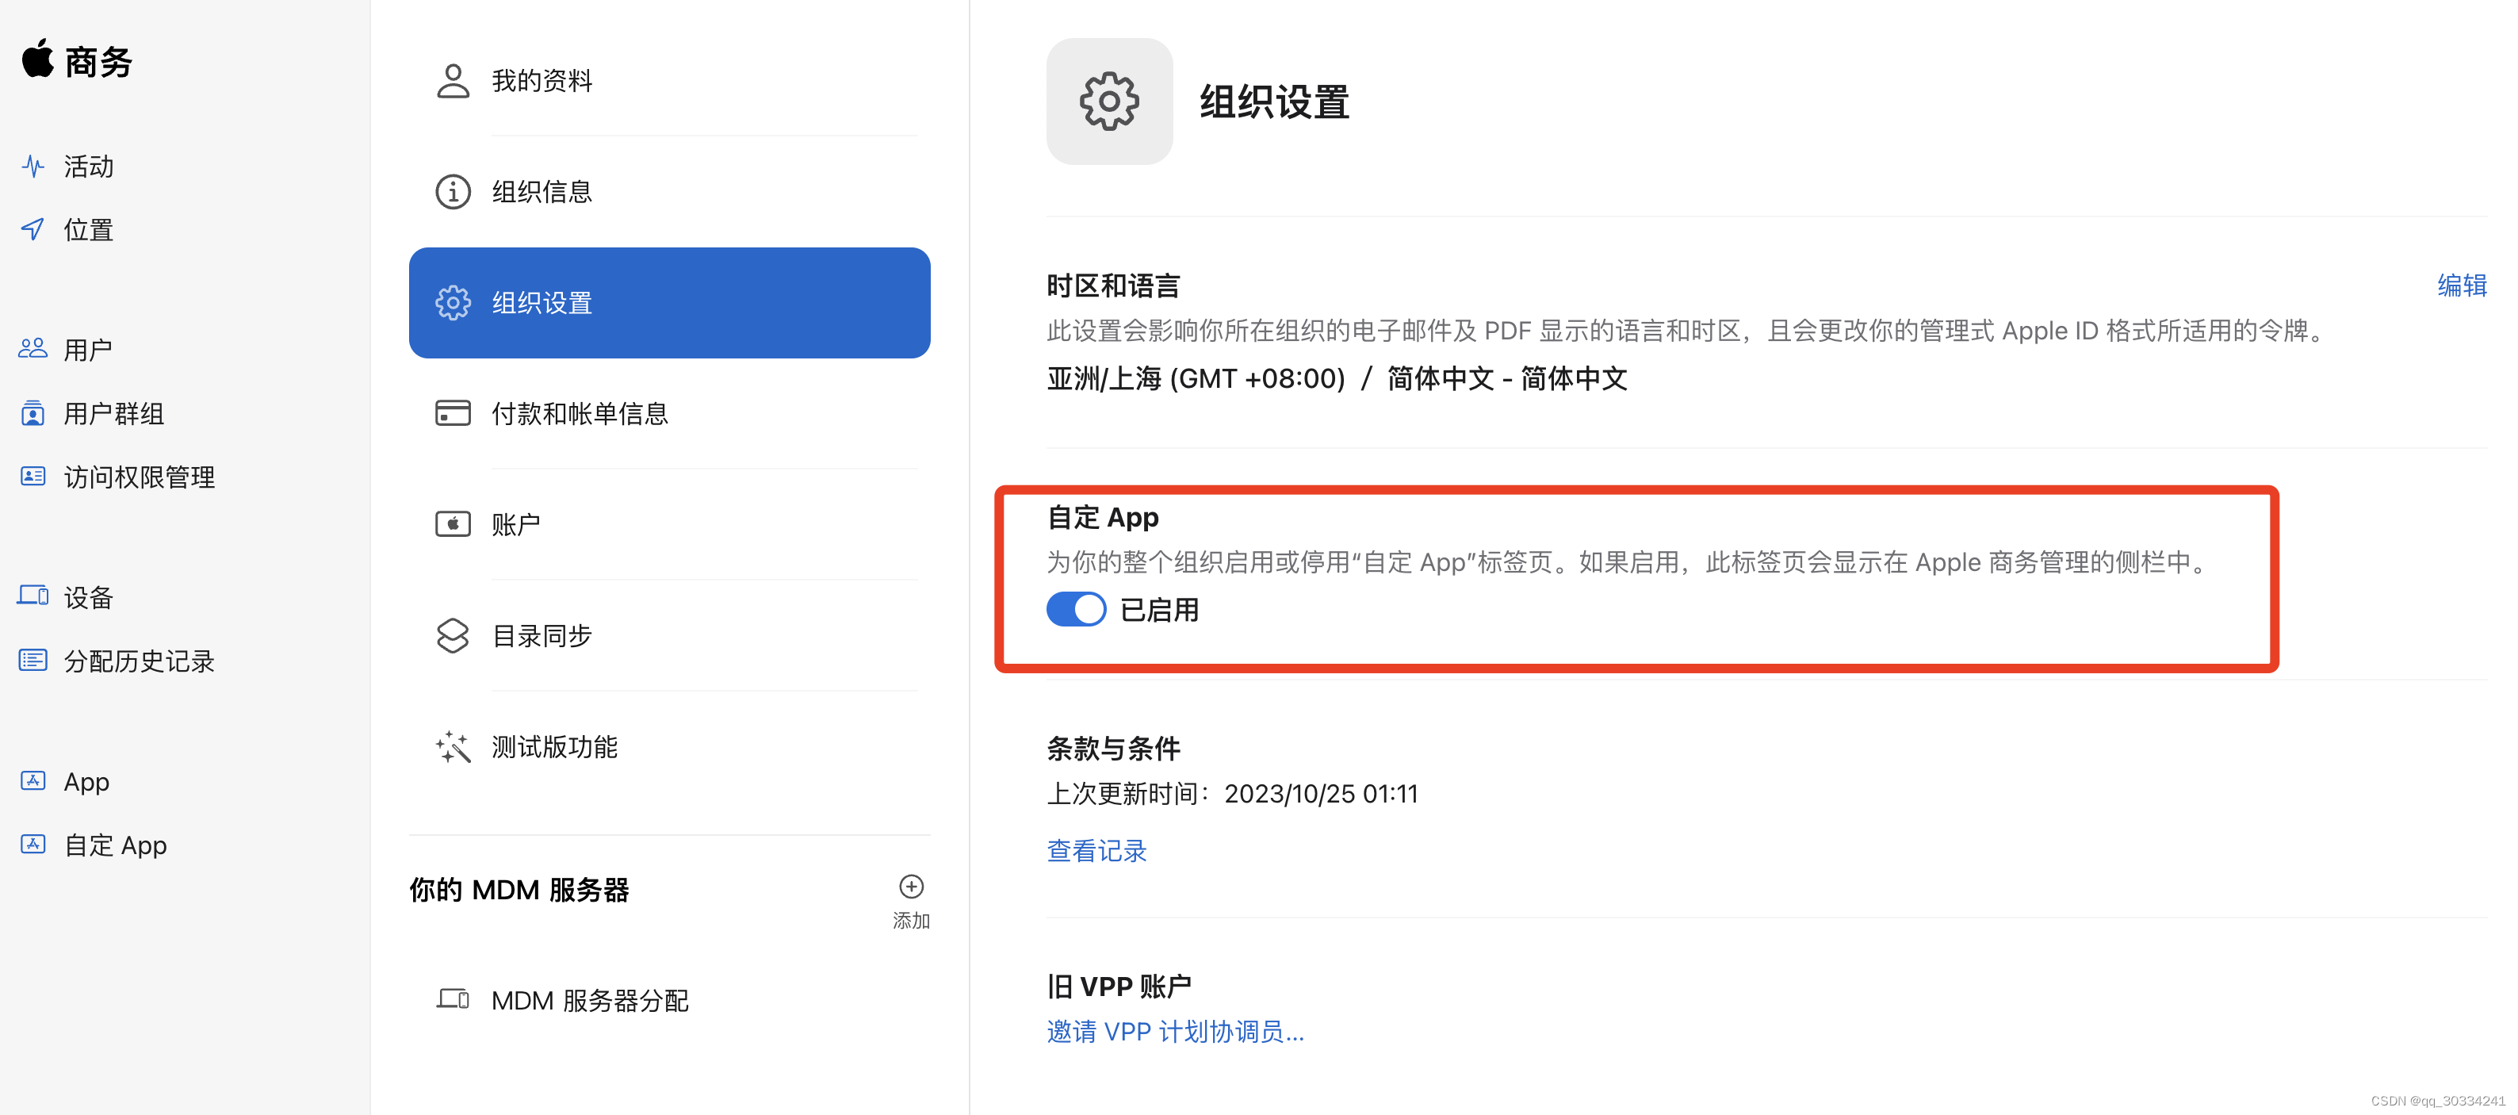Viewport: 2518px width, 1115px height.
Task: Open 用户群组 in left sidebar
Action: 113,414
